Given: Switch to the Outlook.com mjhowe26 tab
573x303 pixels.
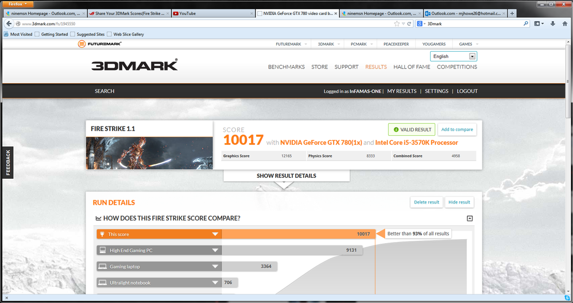Looking at the screenshot, I should (465, 14).
